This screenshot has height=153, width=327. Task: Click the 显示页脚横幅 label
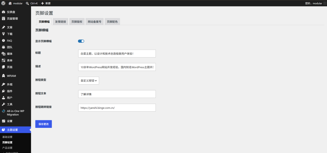pyautogui.click(x=43, y=41)
